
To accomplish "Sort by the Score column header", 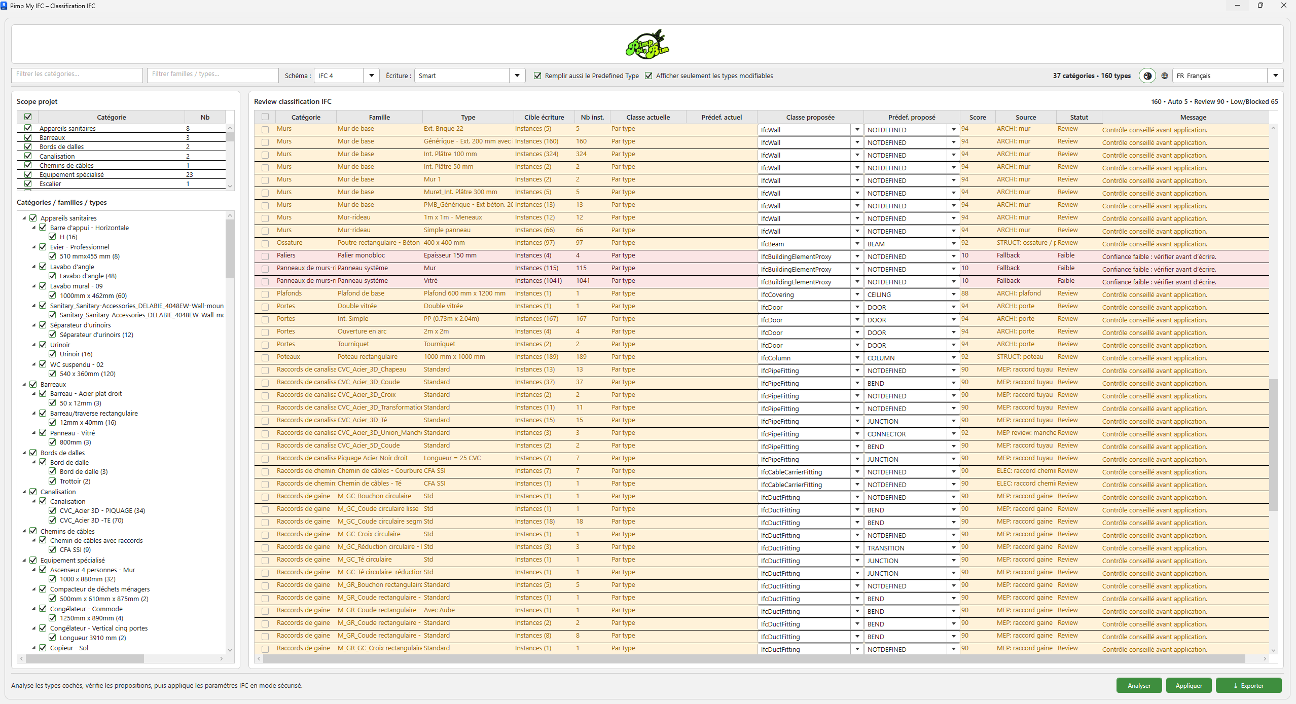I will coord(978,117).
